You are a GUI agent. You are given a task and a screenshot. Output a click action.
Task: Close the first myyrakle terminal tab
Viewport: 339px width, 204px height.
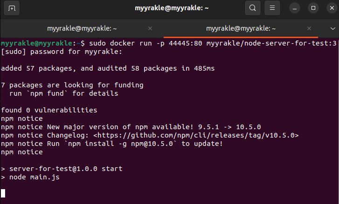[150, 28]
